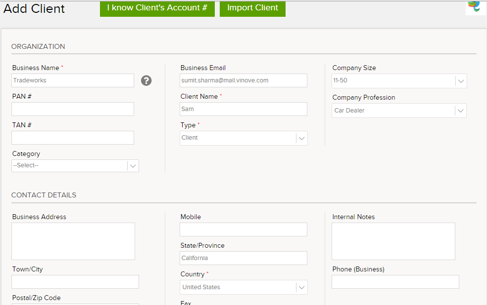Focus the Phone (Business) input

(395, 282)
